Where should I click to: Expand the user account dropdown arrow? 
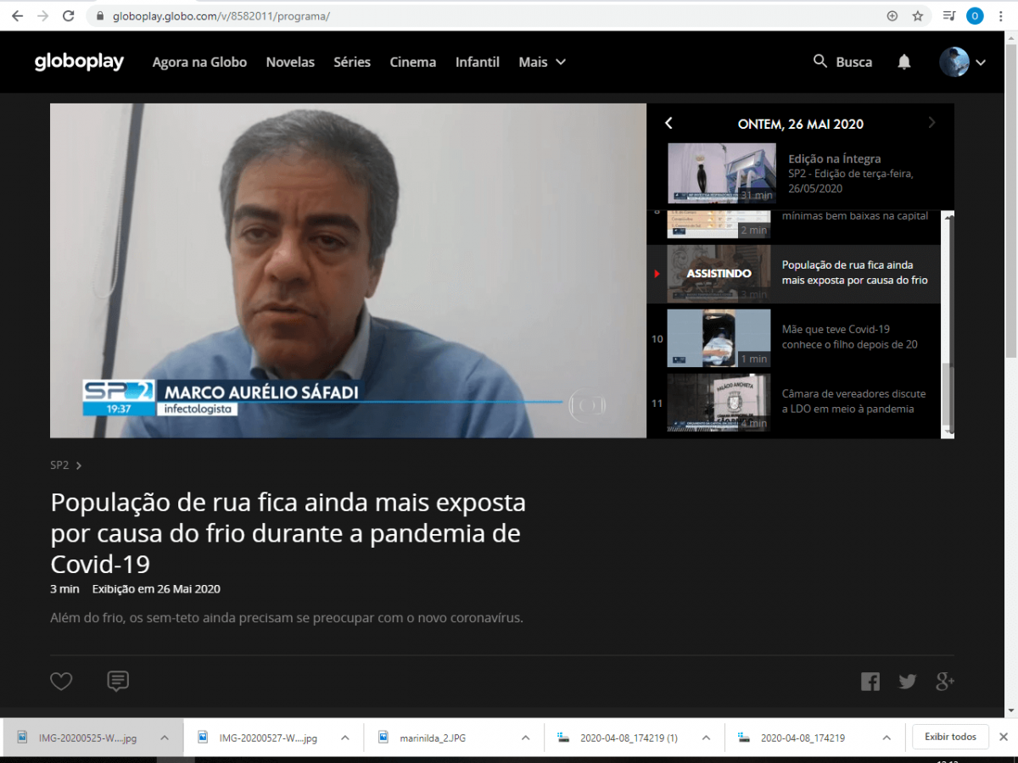click(x=981, y=63)
